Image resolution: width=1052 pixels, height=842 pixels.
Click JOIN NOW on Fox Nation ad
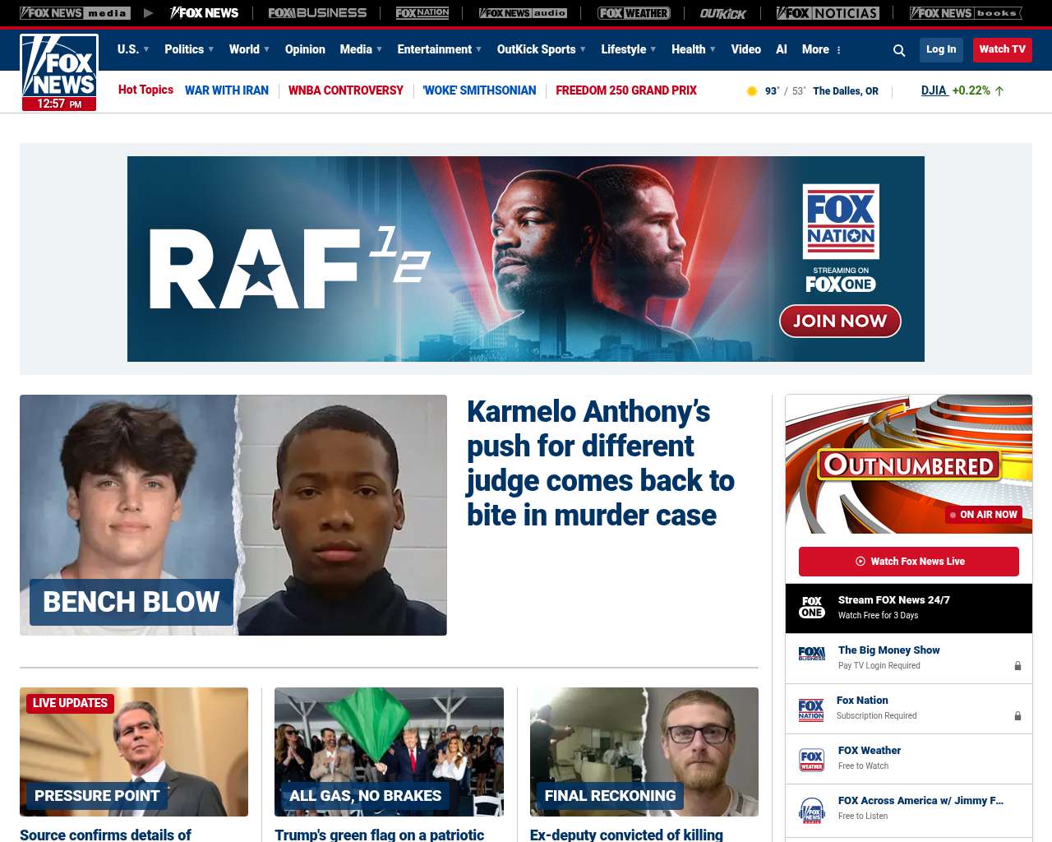[840, 321]
